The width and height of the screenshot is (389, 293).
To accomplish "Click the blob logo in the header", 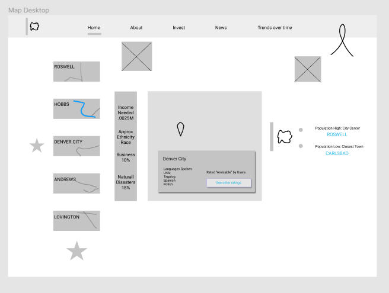I will (34, 26).
